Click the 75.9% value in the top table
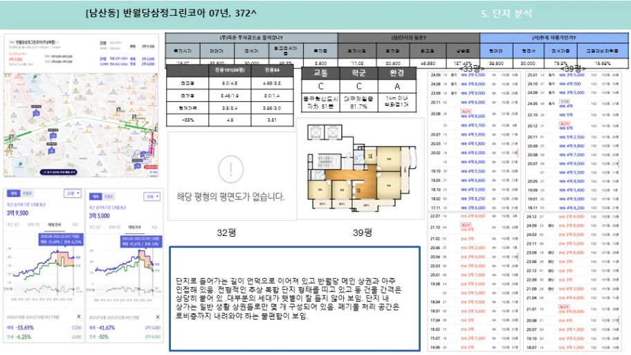The height and width of the screenshot is (355, 631). pyautogui.click(x=560, y=63)
